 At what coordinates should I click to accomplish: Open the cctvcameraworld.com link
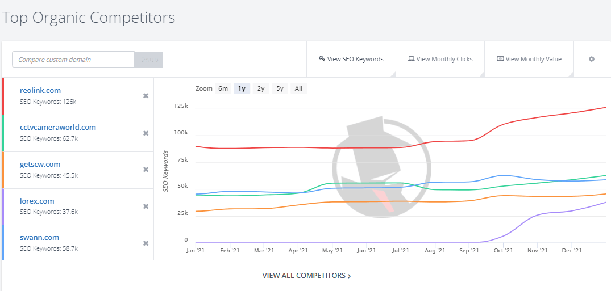pyautogui.click(x=57, y=128)
